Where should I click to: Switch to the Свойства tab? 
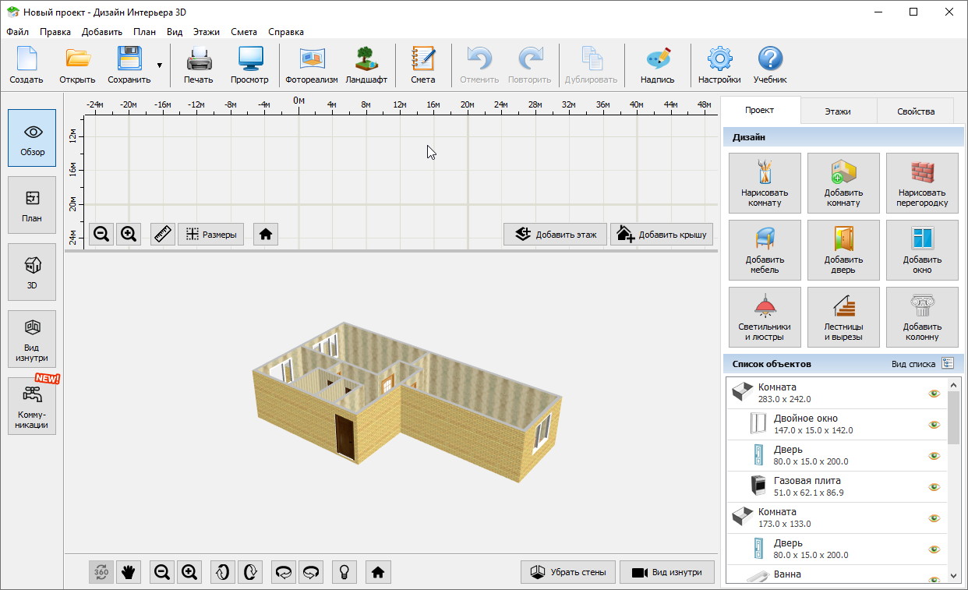point(915,111)
